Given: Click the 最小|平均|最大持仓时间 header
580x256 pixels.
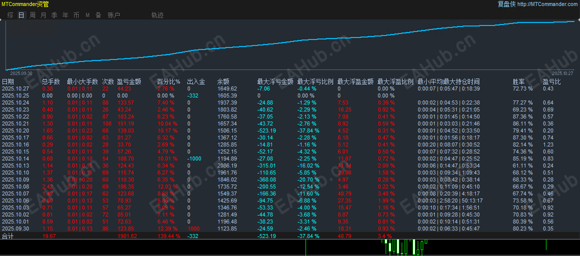Looking at the screenshot, I should tap(449, 81).
